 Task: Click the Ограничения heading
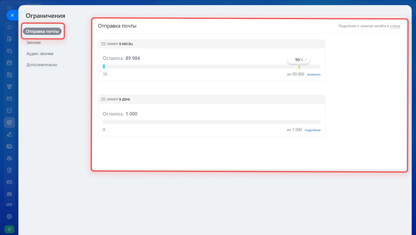click(45, 16)
